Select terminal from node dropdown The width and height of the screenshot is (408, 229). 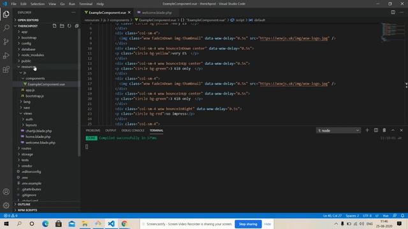pyautogui.click(x=339, y=130)
